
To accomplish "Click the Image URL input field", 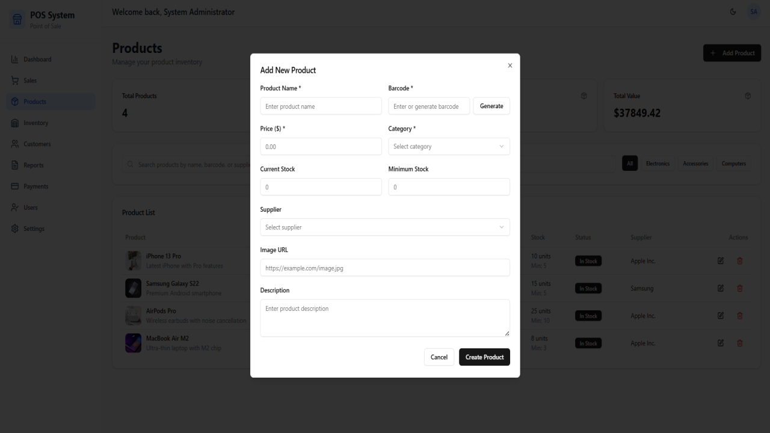I will click(385, 268).
